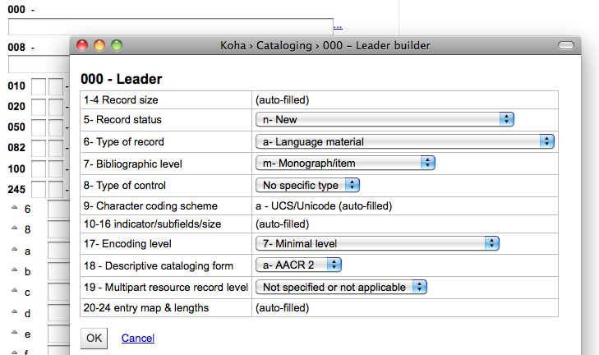Open the Encoding level dropdown
Viewport: 599px width, 355px height.
coord(378,243)
